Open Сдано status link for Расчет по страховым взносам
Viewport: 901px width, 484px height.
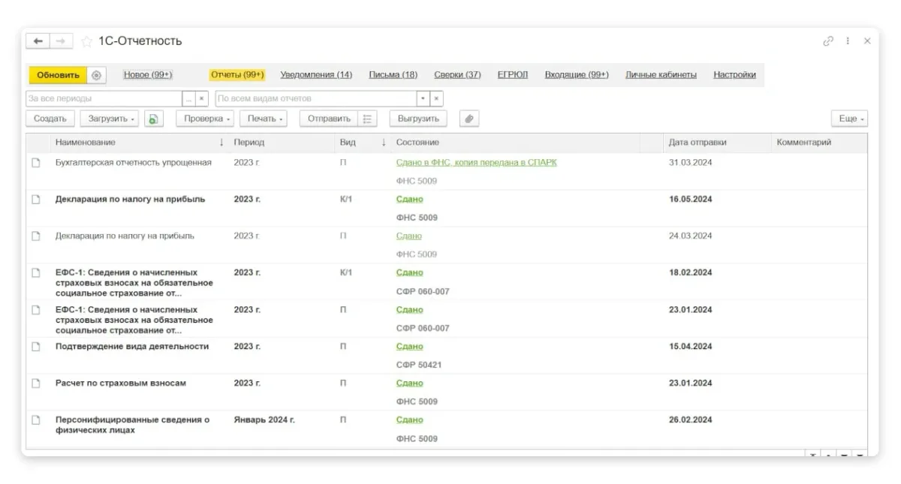click(409, 383)
